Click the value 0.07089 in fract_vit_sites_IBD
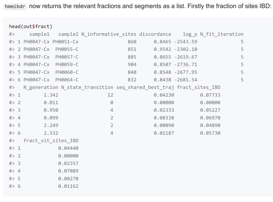The width and height of the screenshot is (273, 202). pos(68,171)
